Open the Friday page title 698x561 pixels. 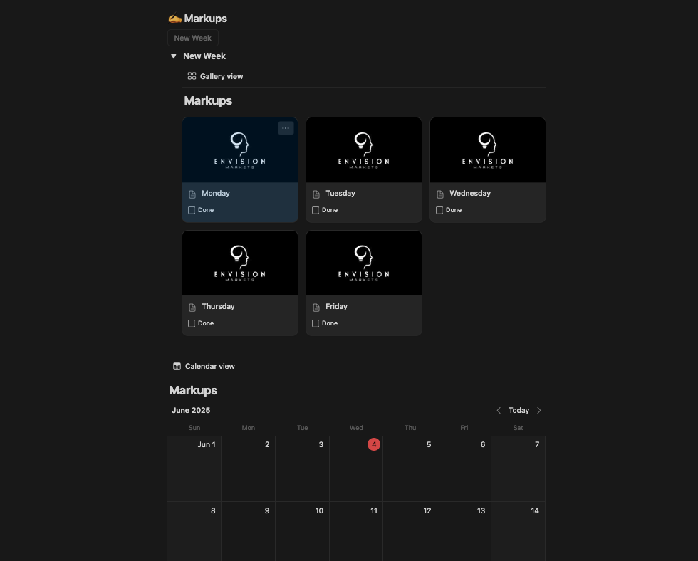coord(336,306)
